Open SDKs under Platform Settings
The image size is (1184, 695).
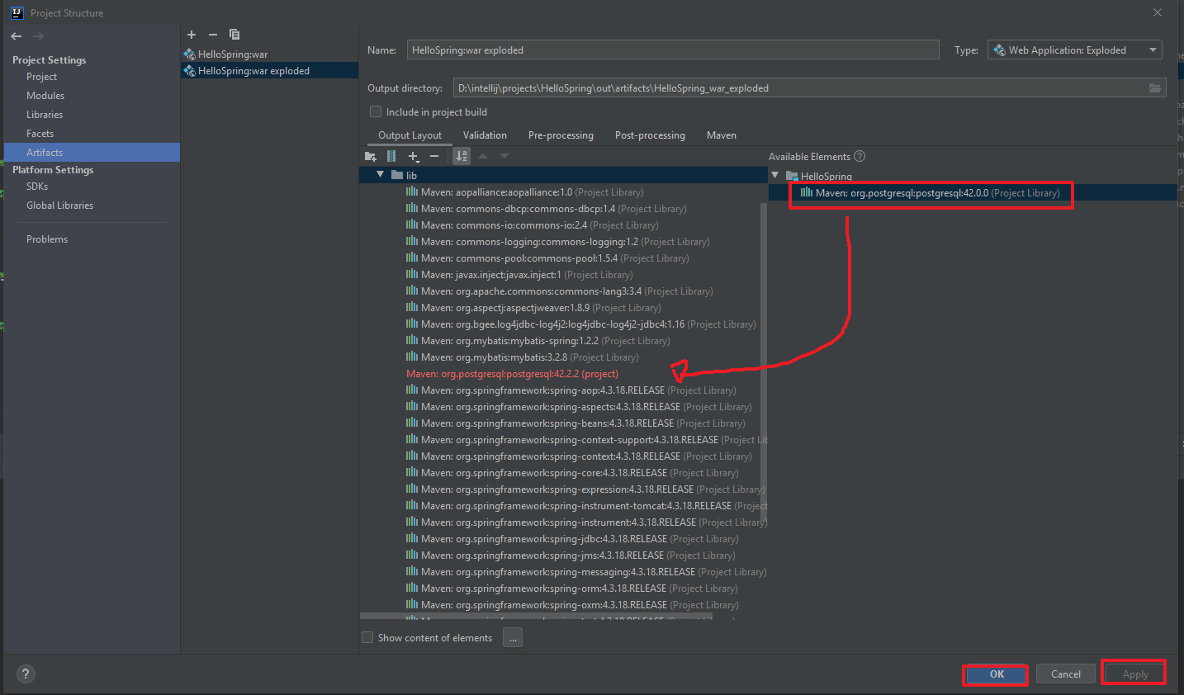click(x=37, y=187)
